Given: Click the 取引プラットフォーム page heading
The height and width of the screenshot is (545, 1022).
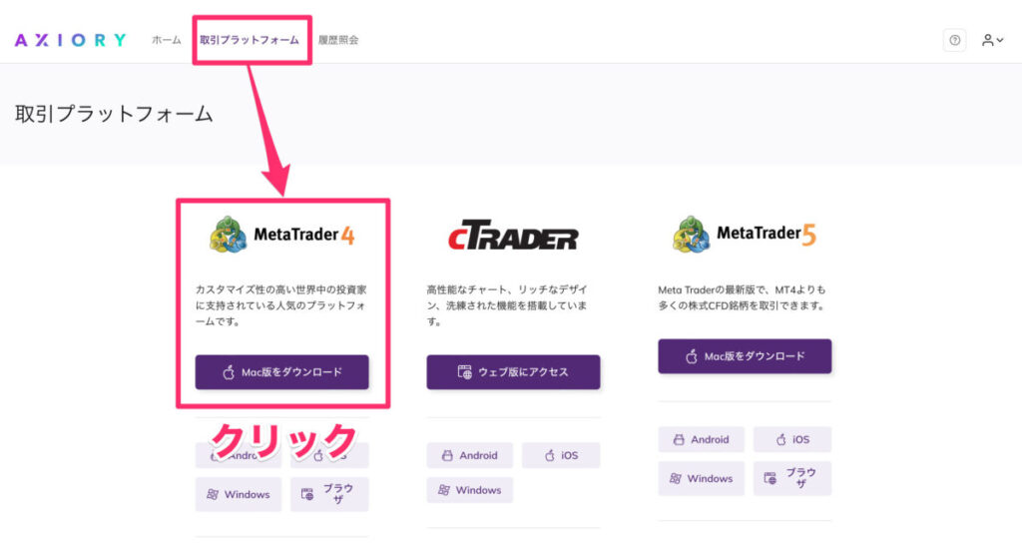Looking at the screenshot, I should click(114, 114).
